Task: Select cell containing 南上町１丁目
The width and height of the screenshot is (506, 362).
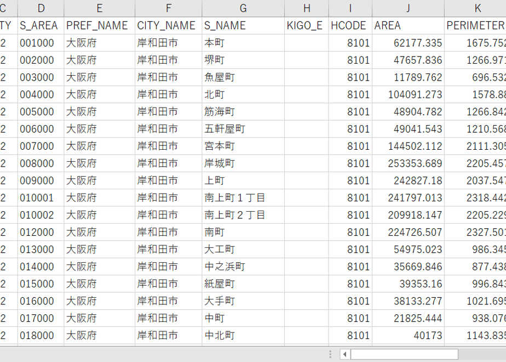Action: click(x=243, y=197)
